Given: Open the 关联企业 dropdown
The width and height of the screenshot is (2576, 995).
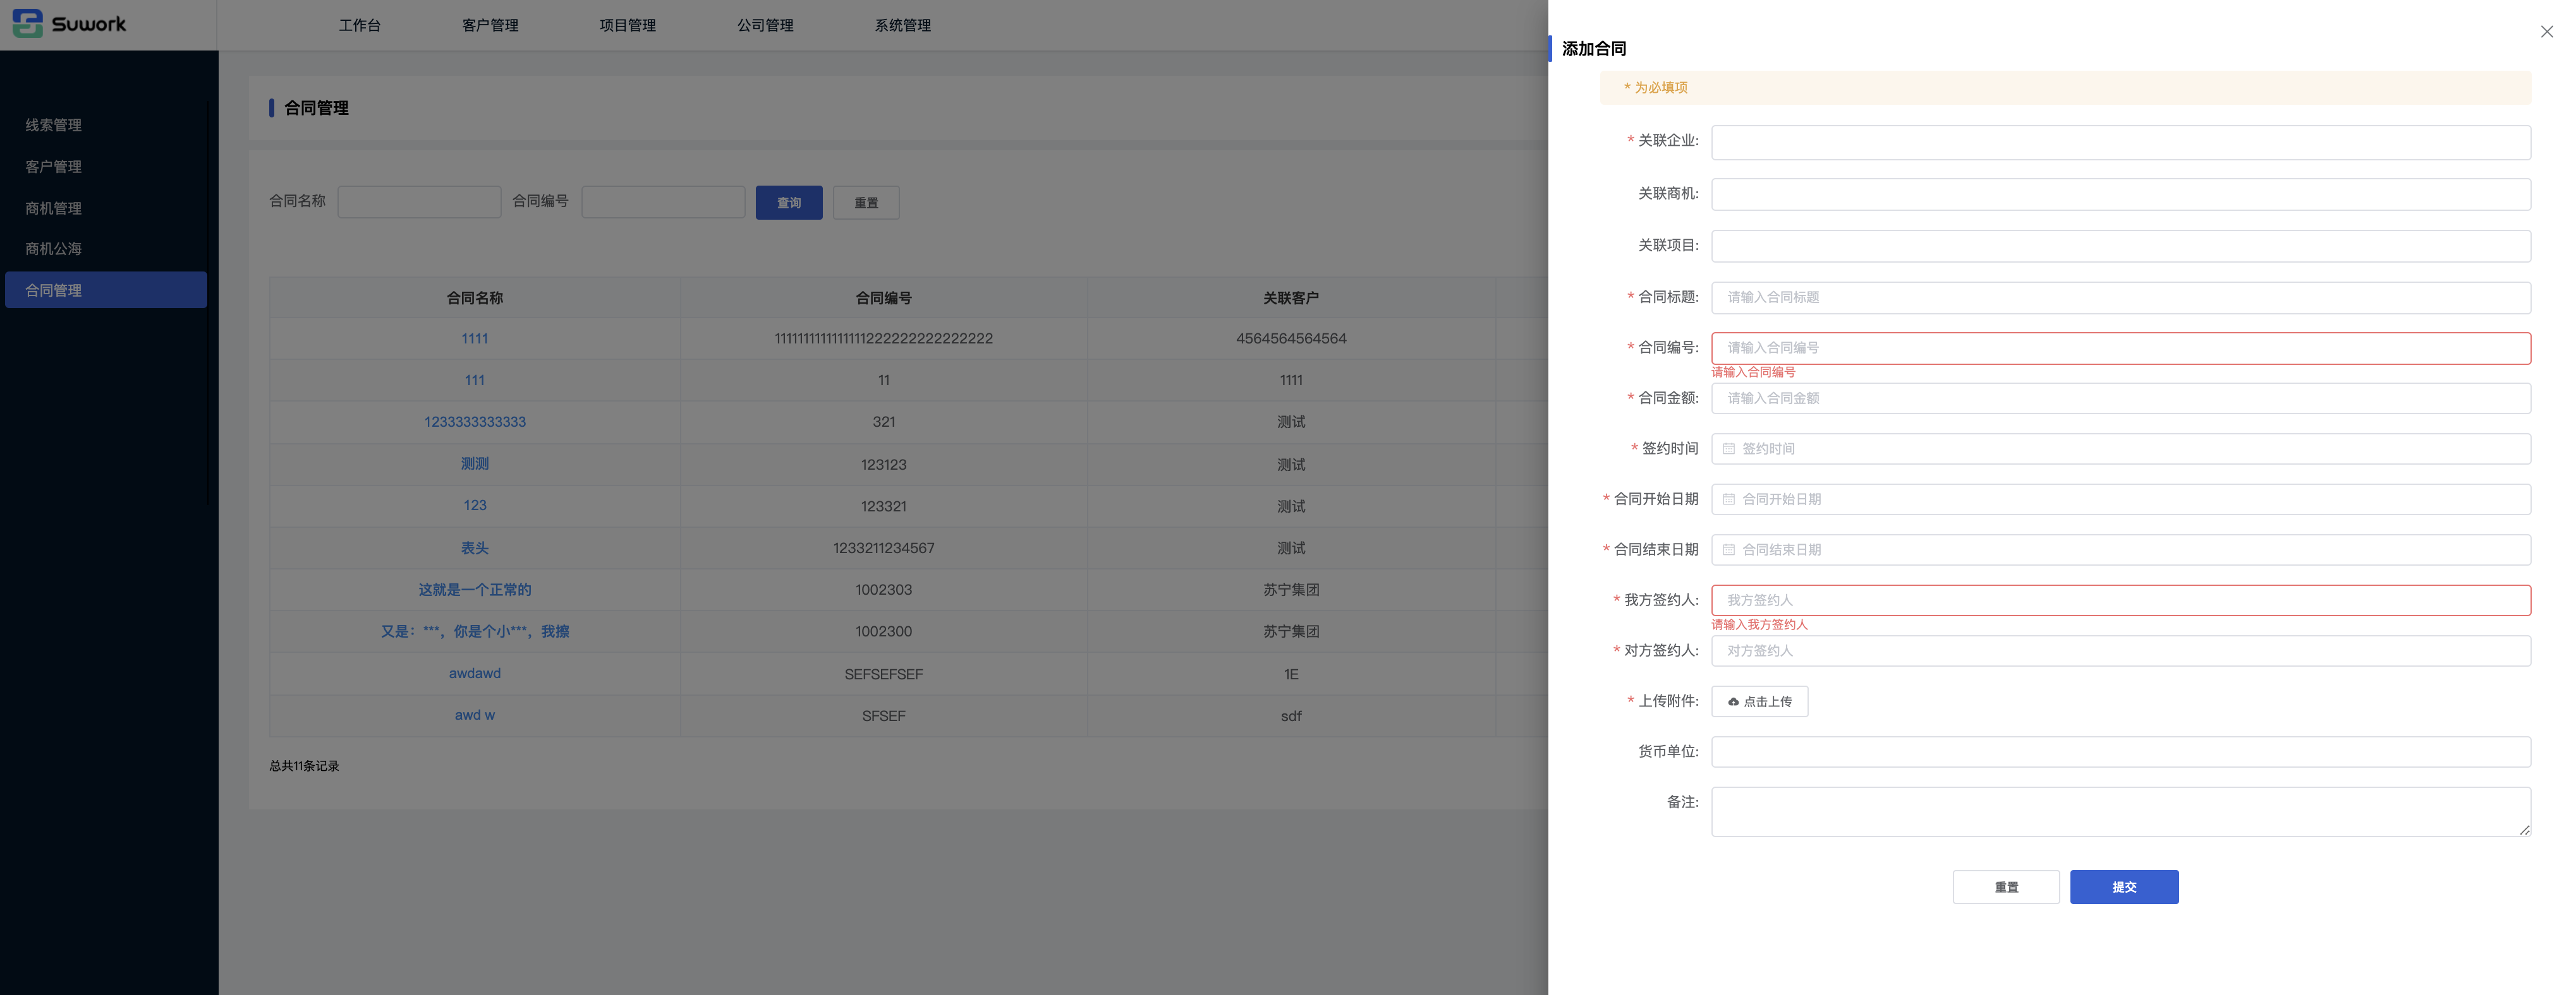Looking at the screenshot, I should (x=2120, y=143).
